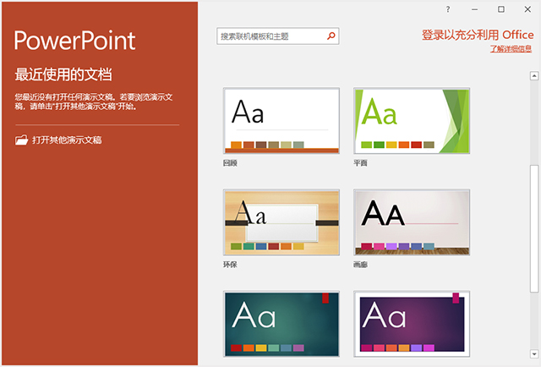This screenshot has height=367, width=541.
Task: Click the scrollbar down arrow
Action: coord(534,353)
